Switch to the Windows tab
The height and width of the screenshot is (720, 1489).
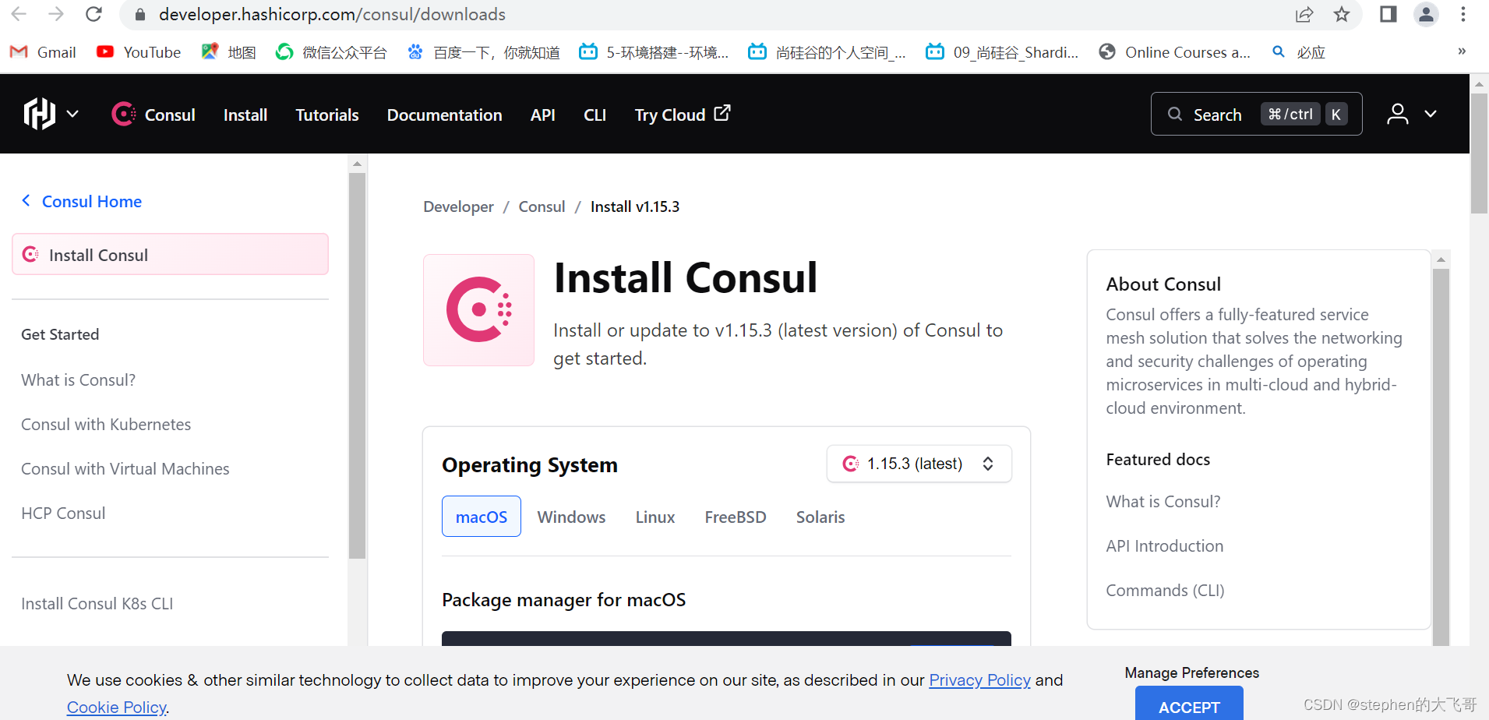pos(571,517)
